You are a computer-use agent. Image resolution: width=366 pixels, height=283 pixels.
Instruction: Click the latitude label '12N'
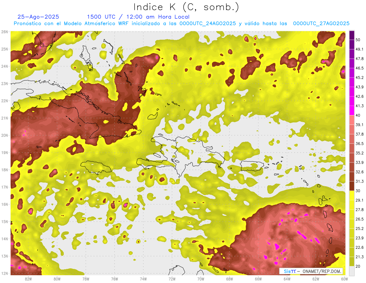tap(5, 273)
